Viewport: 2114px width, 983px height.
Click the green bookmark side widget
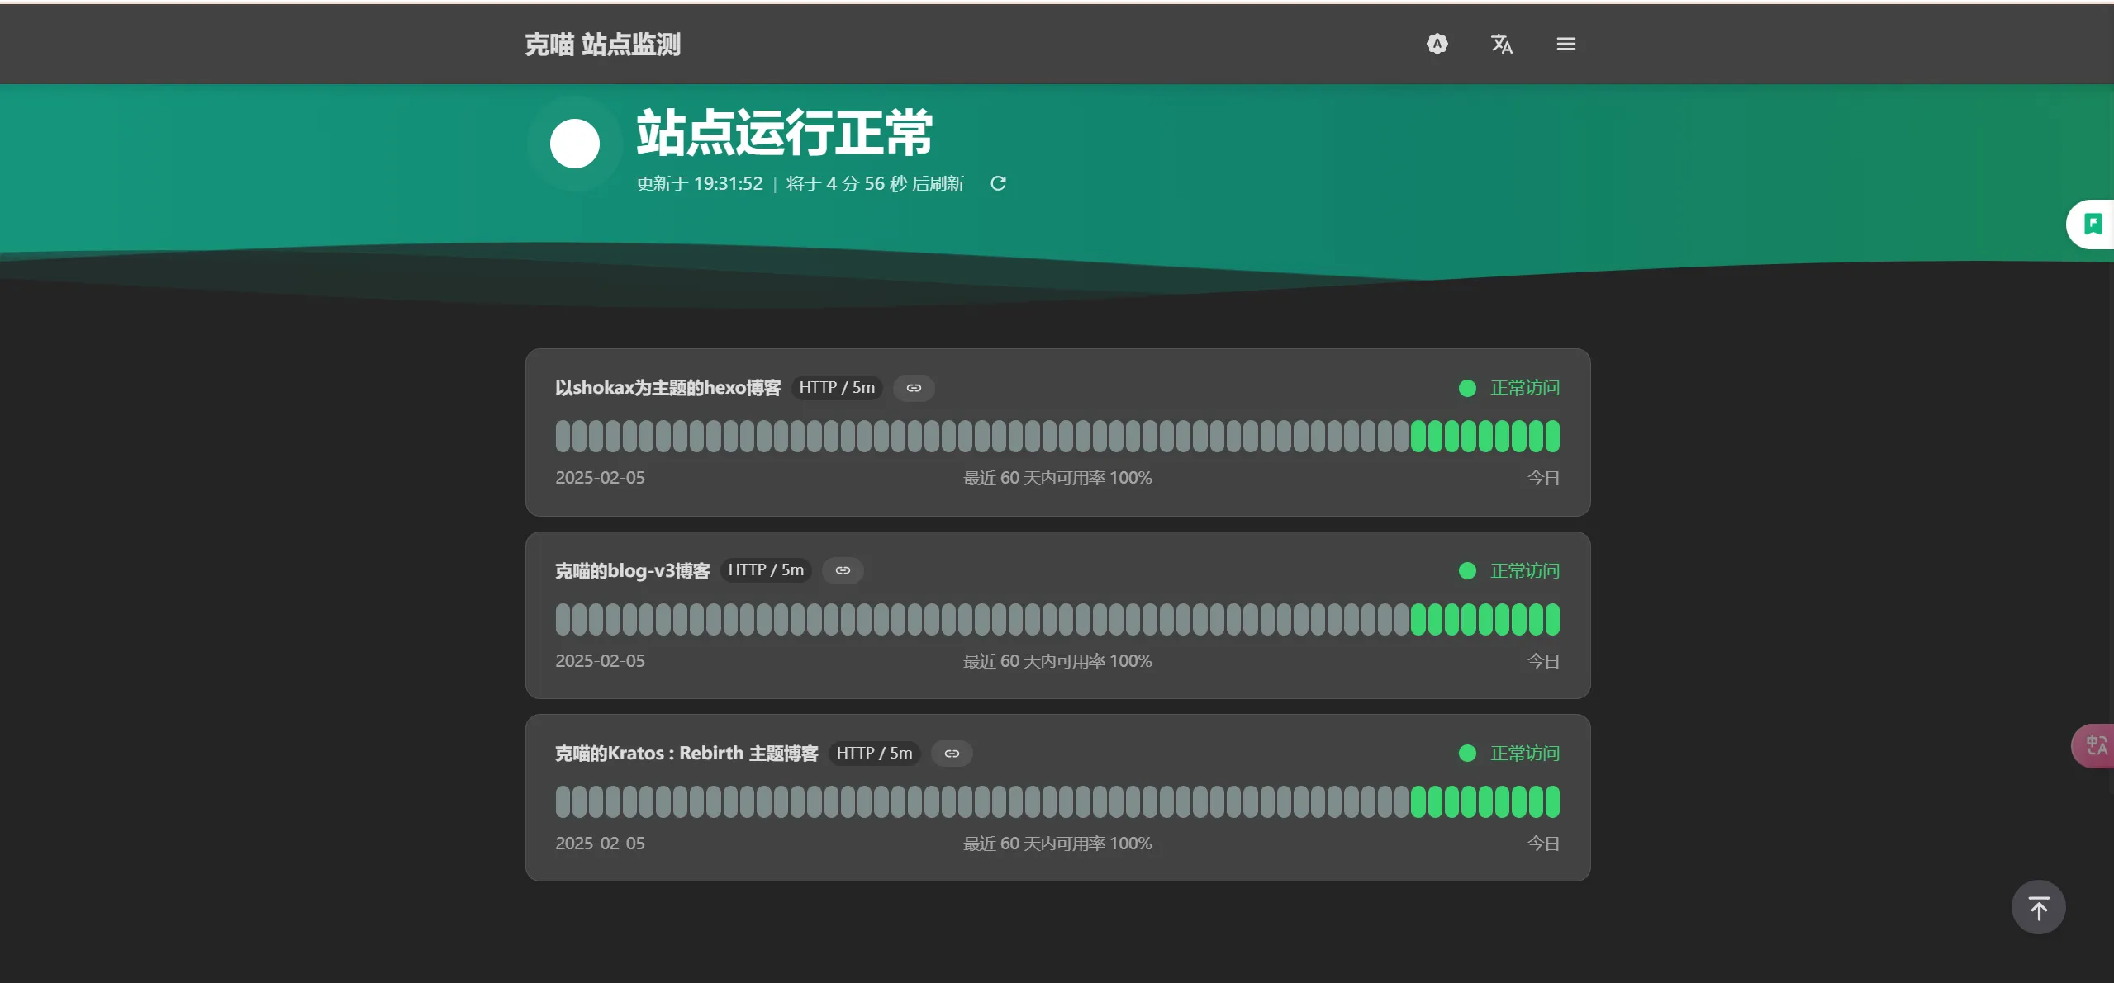tap(2093, 224)
